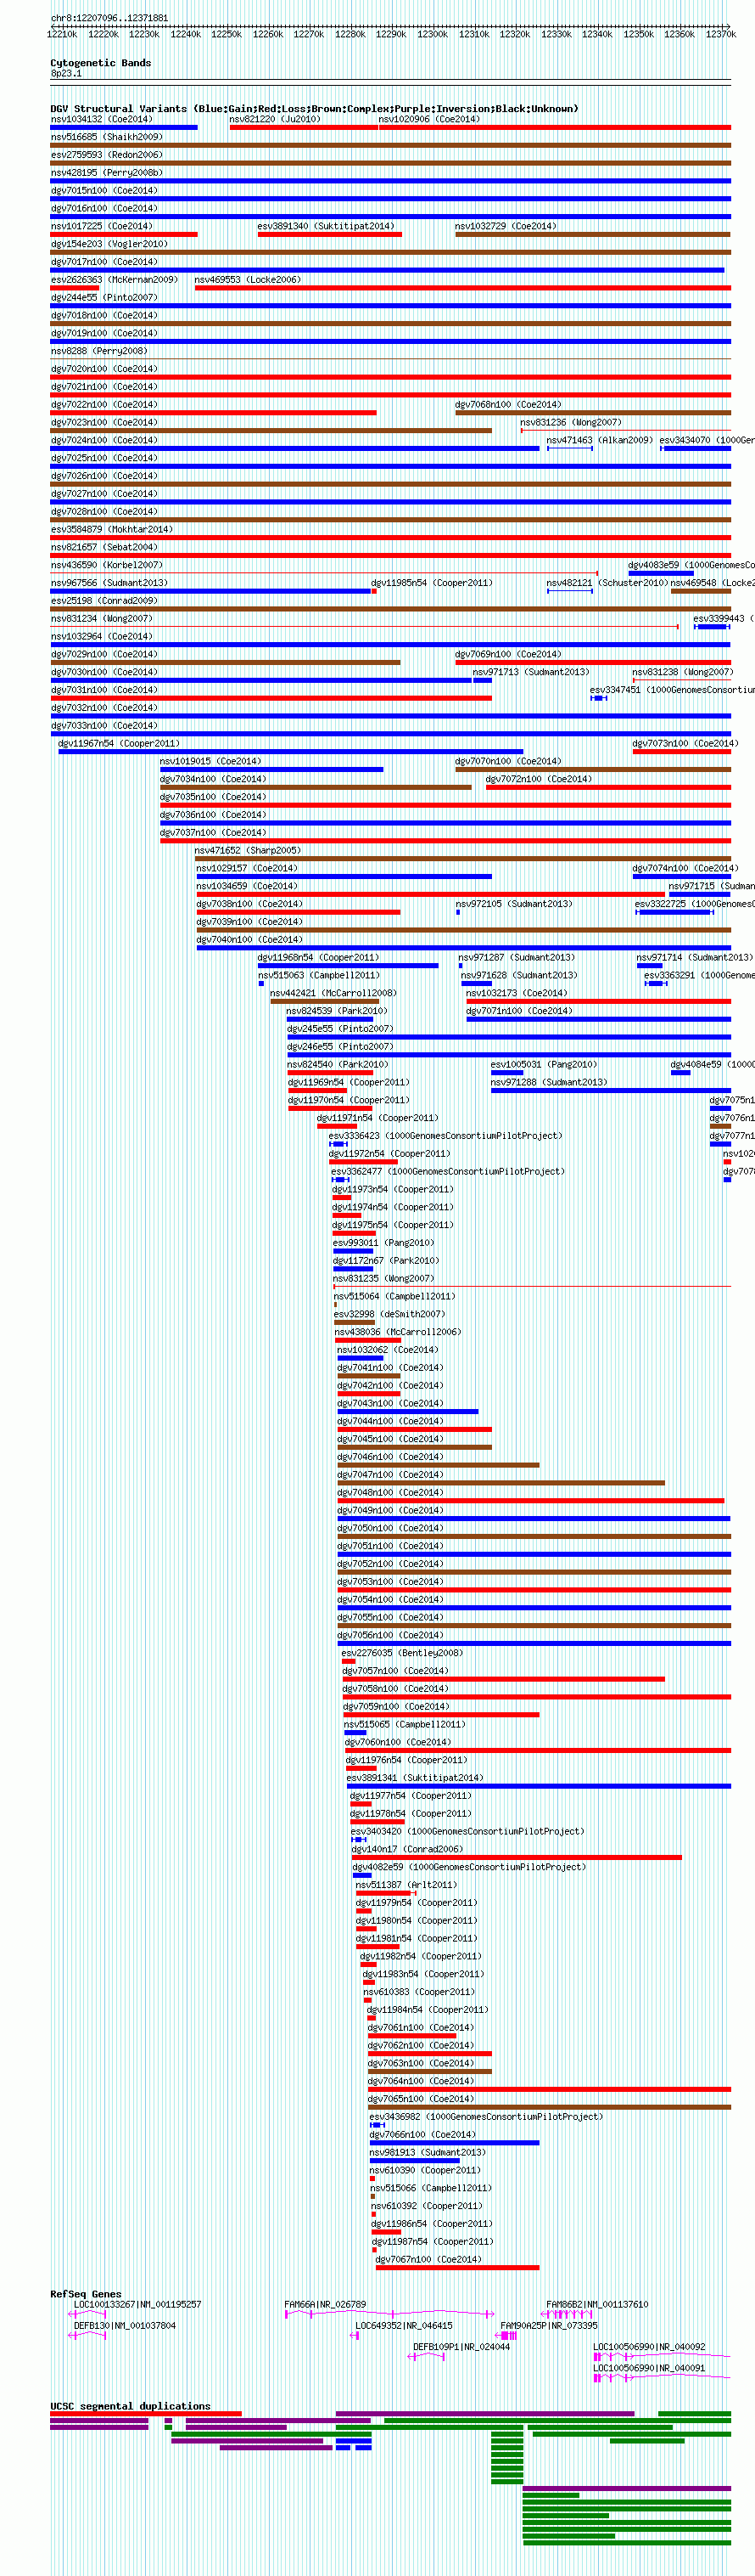The width and height of the screenshot is (755, 2576).
Task: Open nsv442421 (McCarroll2008) variant
Action: 333,993
